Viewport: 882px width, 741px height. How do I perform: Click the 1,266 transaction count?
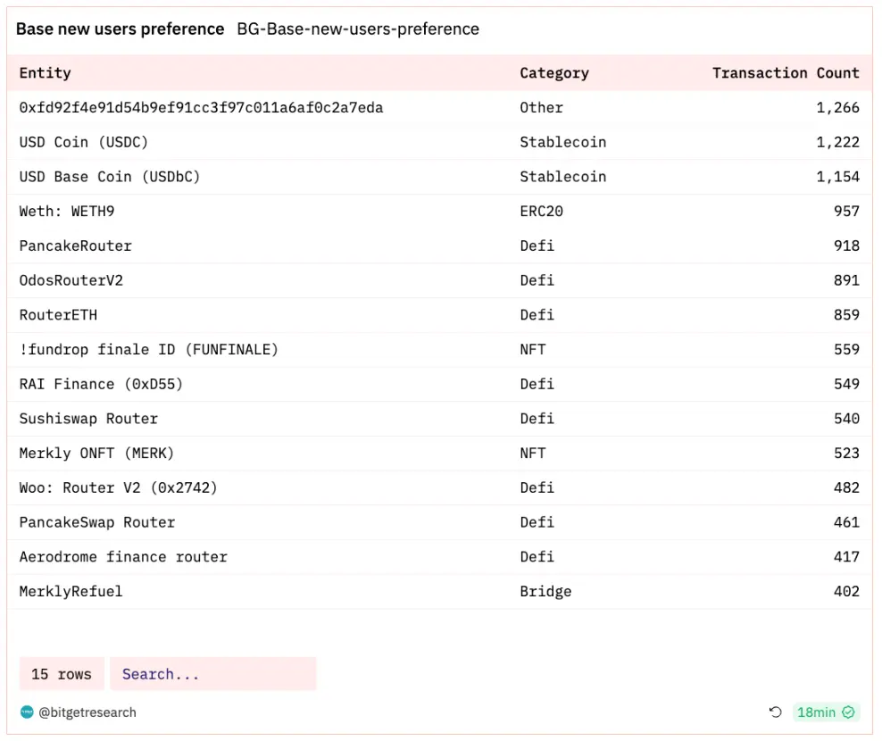click(838, 107)
